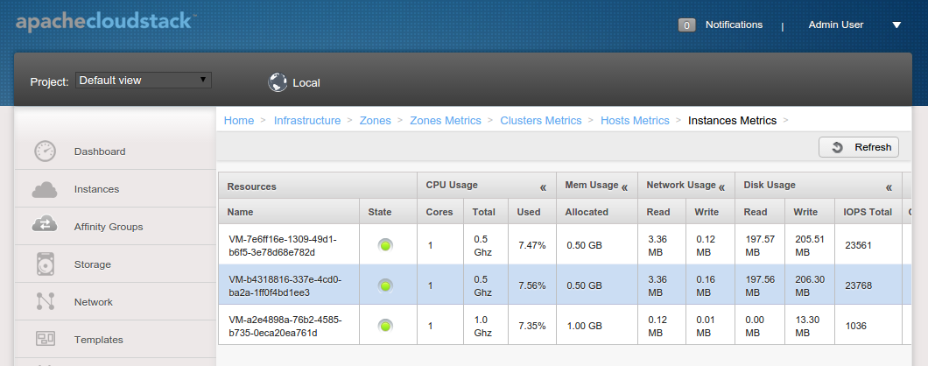Sort by the State column header
928x366 pixels.
pyautogui.click(x=388, y=211)
